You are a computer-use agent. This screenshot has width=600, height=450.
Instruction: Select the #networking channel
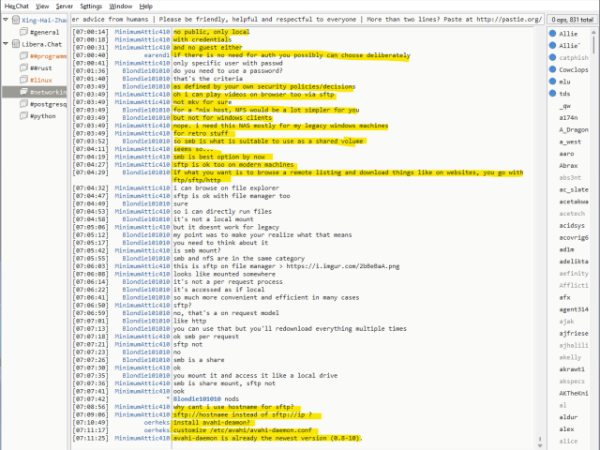click(x=48, y=92)
